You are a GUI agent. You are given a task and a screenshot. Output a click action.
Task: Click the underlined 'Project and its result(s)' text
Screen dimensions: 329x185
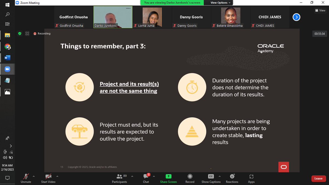[x=129, y=84]
